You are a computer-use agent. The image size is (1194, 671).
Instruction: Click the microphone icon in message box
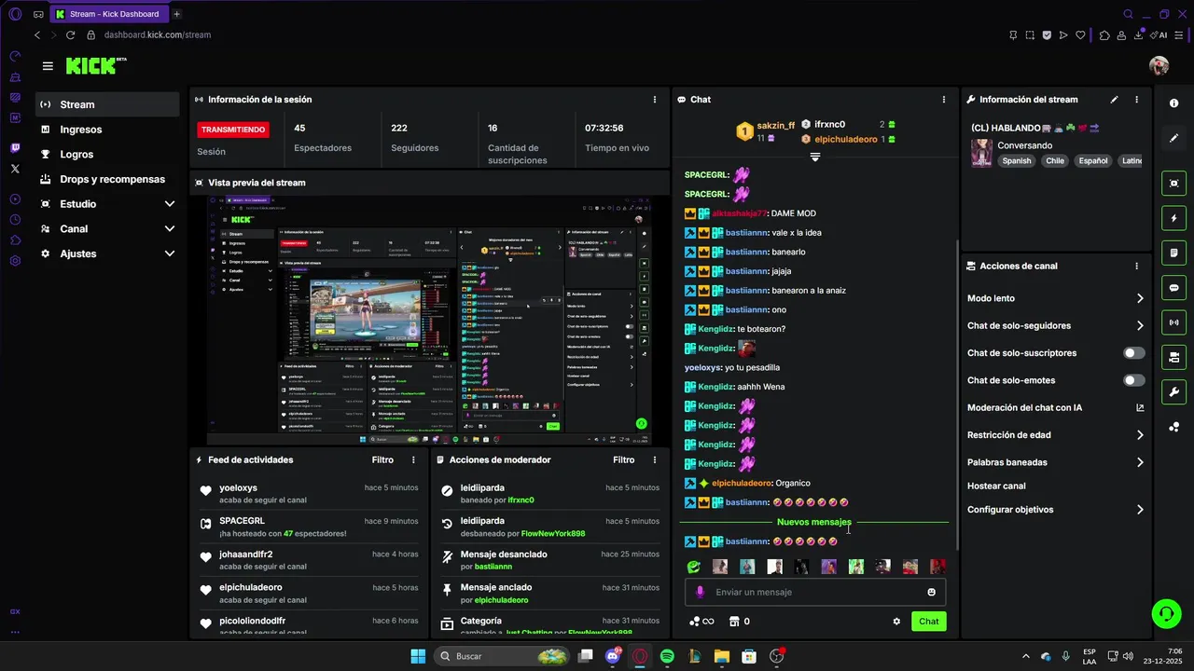701,592
